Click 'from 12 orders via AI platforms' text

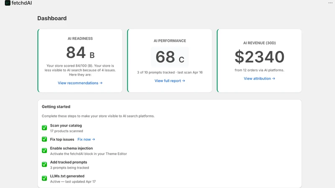[x=259, y=70]
